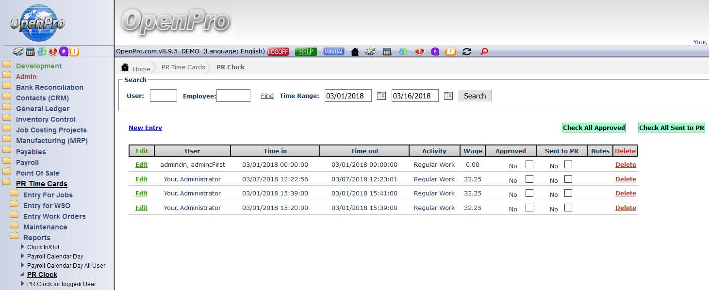Click the red exclamation icon in the sidebar
Screen dimensions: 709x290
point(52,51)
